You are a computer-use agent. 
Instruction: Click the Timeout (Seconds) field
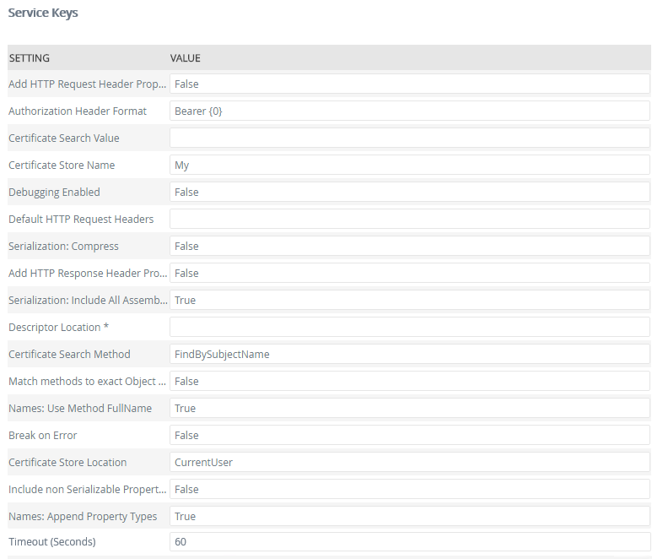[410, 542]
